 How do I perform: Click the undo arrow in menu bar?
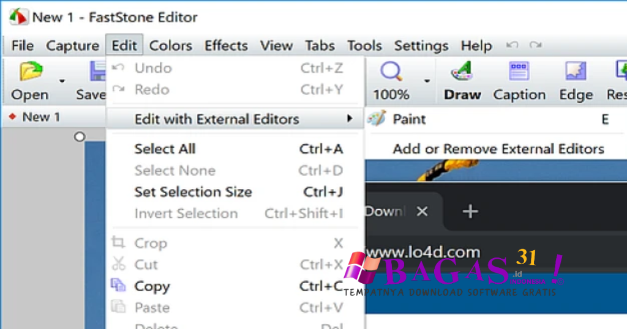tap(512, 45)
